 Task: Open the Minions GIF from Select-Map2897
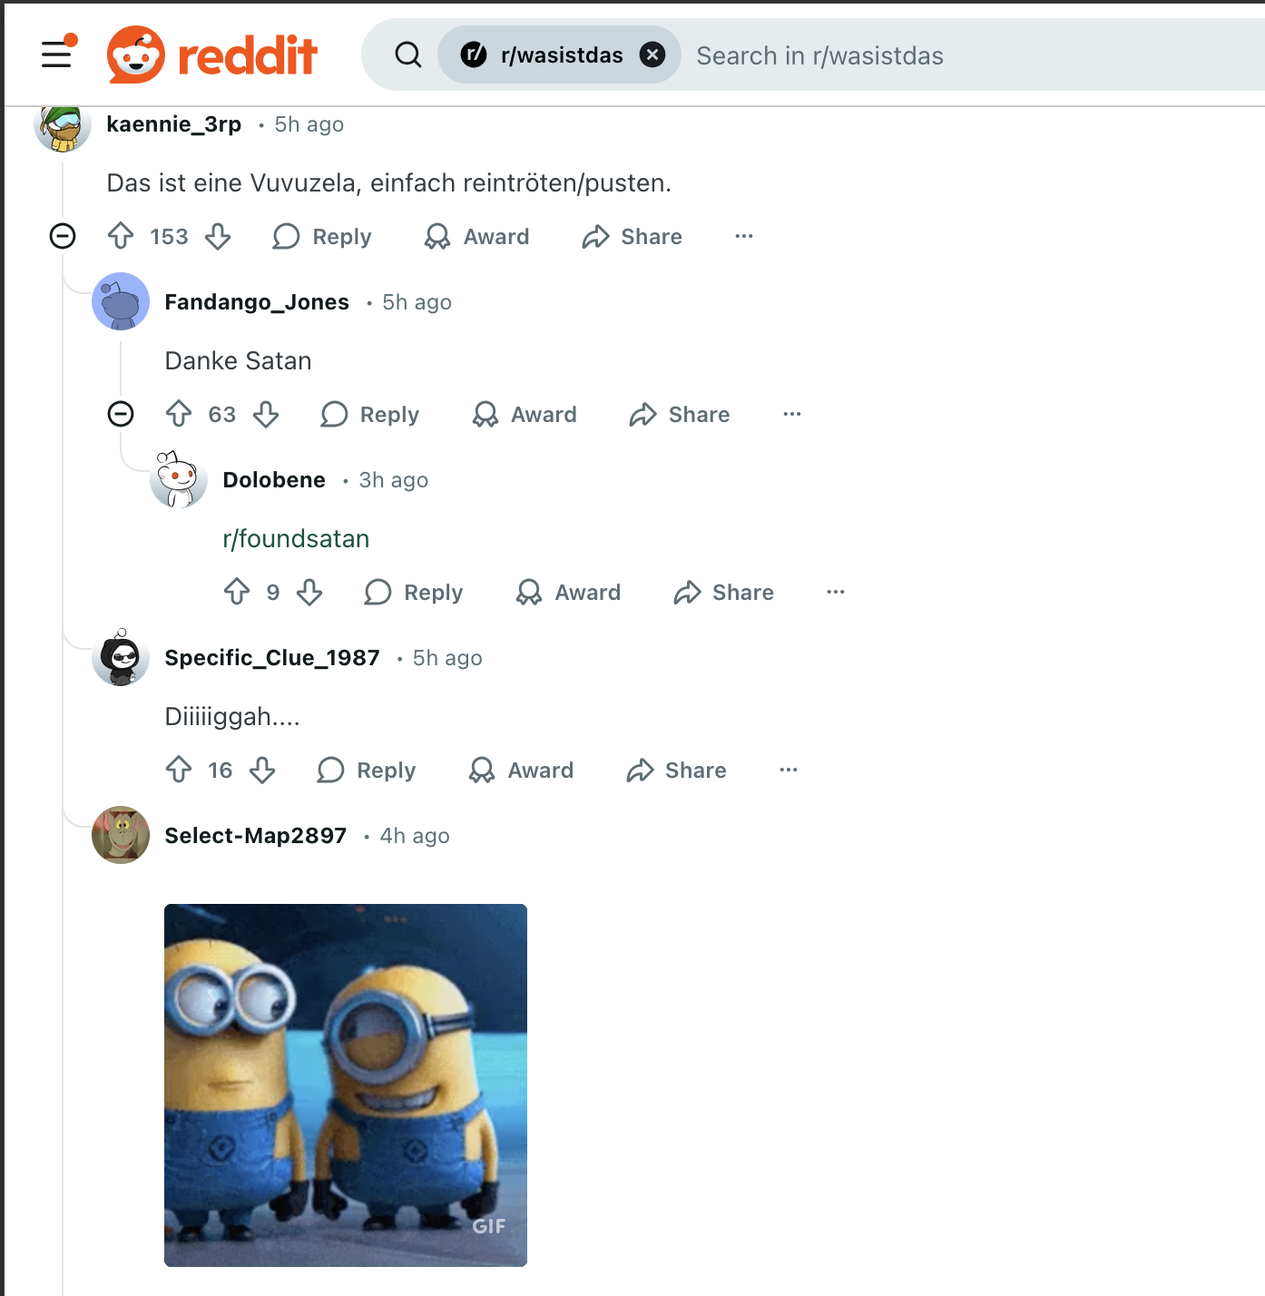pyautogui.click(x=346, y=1085)
